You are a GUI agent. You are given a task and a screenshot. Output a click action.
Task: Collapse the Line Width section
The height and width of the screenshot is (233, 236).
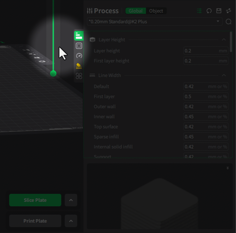[x=224, y=75]
